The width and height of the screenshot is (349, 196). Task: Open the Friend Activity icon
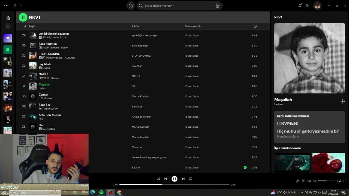point(307,5)
